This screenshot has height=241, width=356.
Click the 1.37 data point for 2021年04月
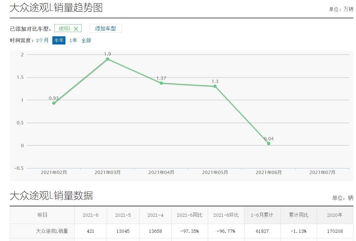tap(161, 83)
